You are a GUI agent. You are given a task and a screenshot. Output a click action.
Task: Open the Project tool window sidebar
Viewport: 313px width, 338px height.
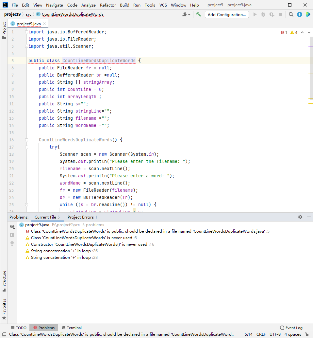(x=4, y=31)
